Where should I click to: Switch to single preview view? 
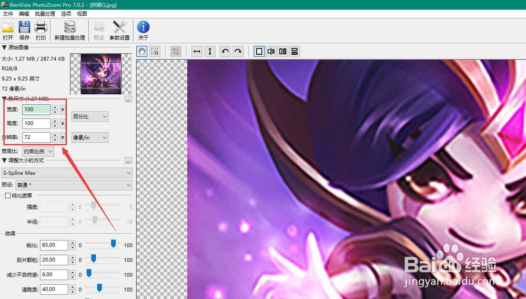point(259,52)
